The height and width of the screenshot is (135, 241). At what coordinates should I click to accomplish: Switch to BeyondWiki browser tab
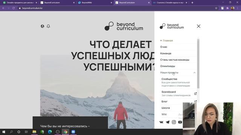coord(95,3)
